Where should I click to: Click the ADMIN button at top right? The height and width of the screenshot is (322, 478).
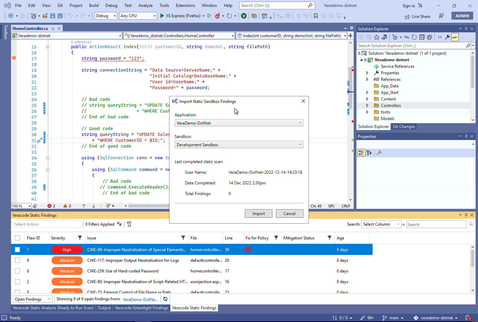(462, 16)
